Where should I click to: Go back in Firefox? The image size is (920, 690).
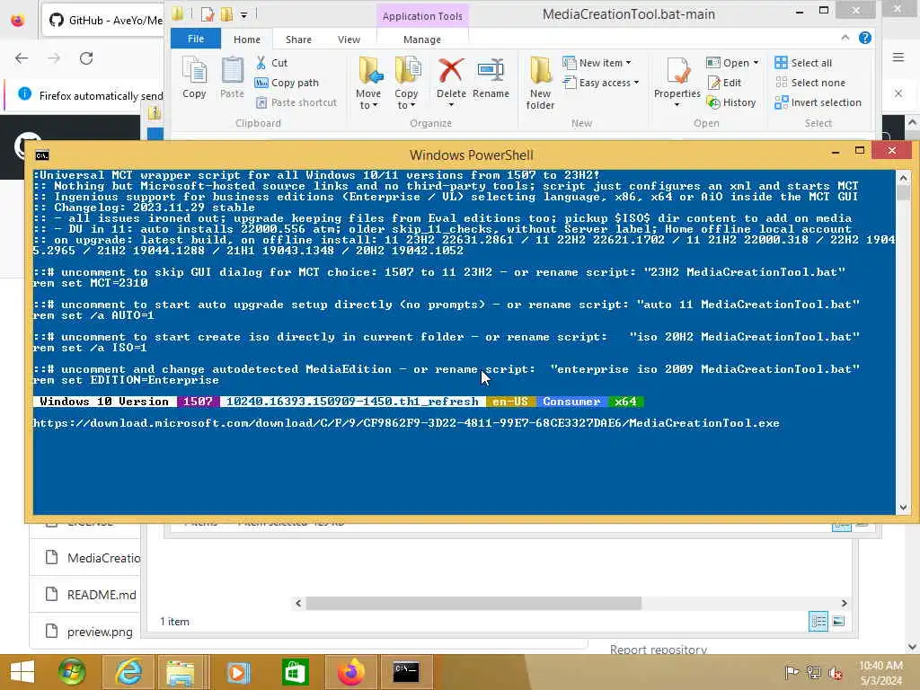(x=22, y=58)
